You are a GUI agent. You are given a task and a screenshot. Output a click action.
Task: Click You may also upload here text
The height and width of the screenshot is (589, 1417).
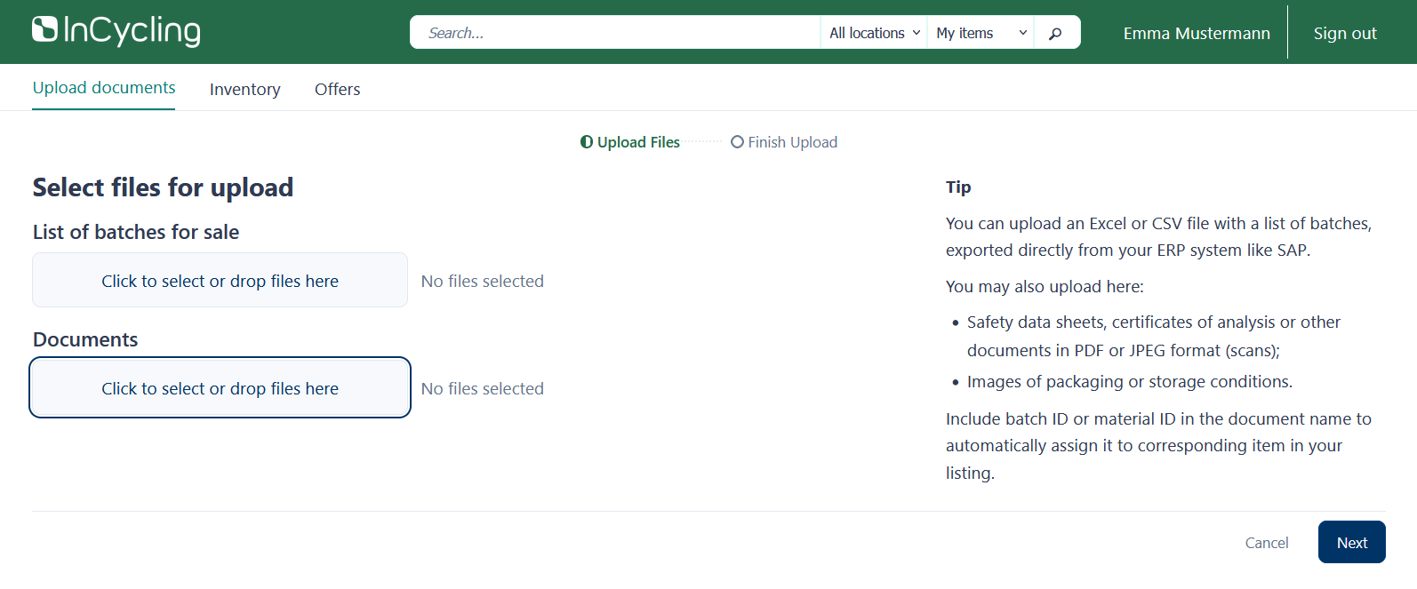click(1045, 286)
